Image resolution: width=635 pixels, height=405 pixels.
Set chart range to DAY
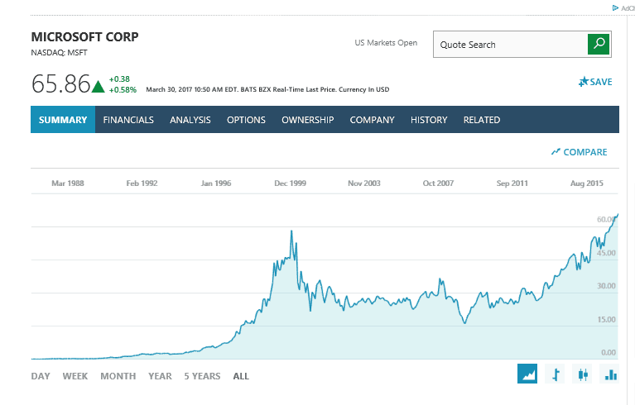(41, 376)
